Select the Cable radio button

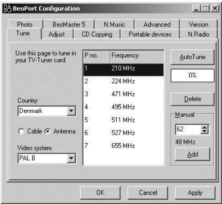tap(21, 131)
